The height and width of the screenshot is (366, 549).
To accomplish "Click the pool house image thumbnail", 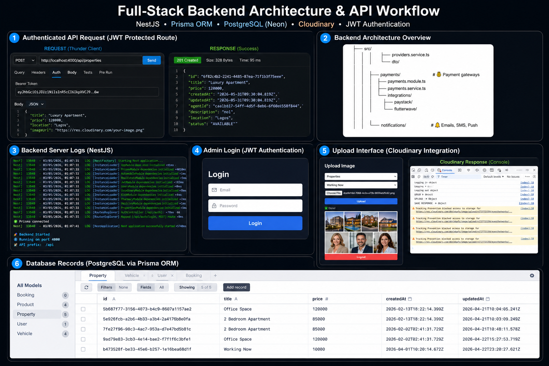I will 352,221.
